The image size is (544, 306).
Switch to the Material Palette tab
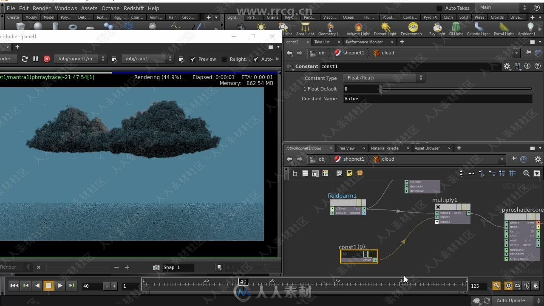point(385,148)
